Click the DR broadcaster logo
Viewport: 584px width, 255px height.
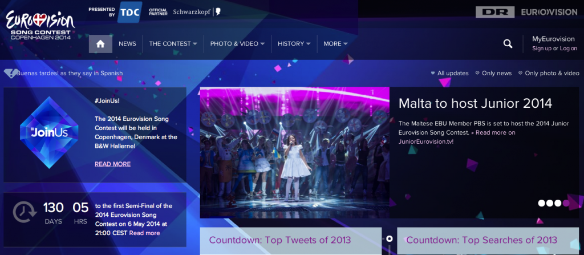pos(495,12)
